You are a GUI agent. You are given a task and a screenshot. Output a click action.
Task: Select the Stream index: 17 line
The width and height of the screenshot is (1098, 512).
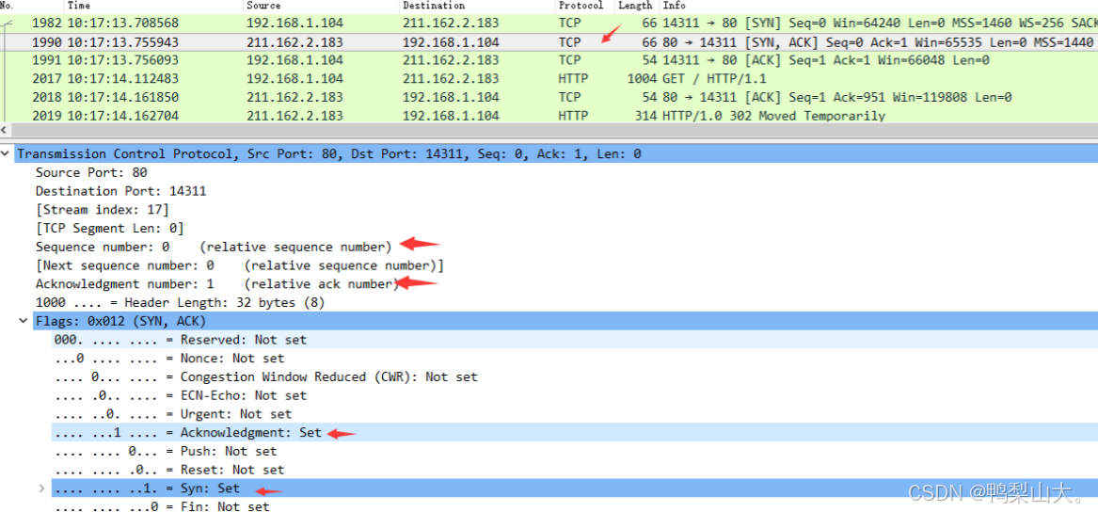point(103,210)
